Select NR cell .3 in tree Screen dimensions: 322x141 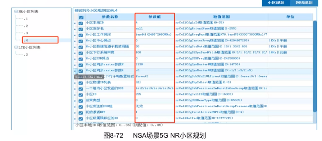coord(26,33)
